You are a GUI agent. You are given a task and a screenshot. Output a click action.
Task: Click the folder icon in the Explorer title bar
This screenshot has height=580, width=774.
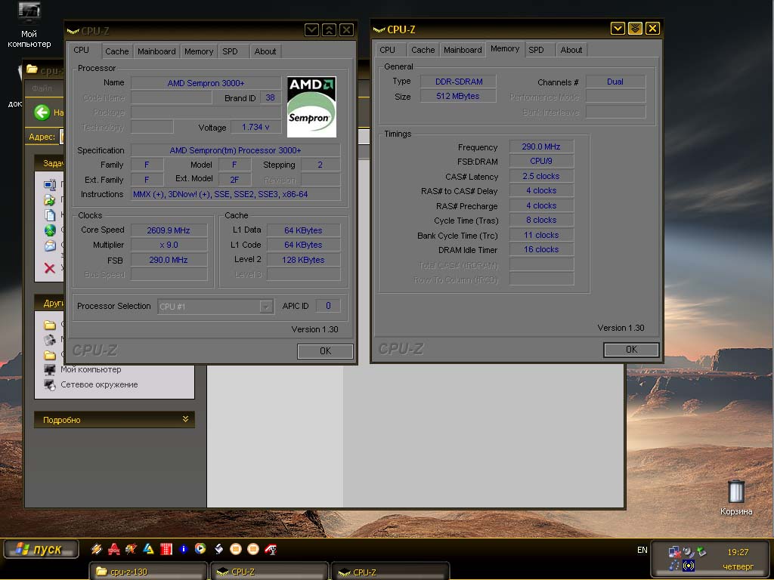coord(32,69)
